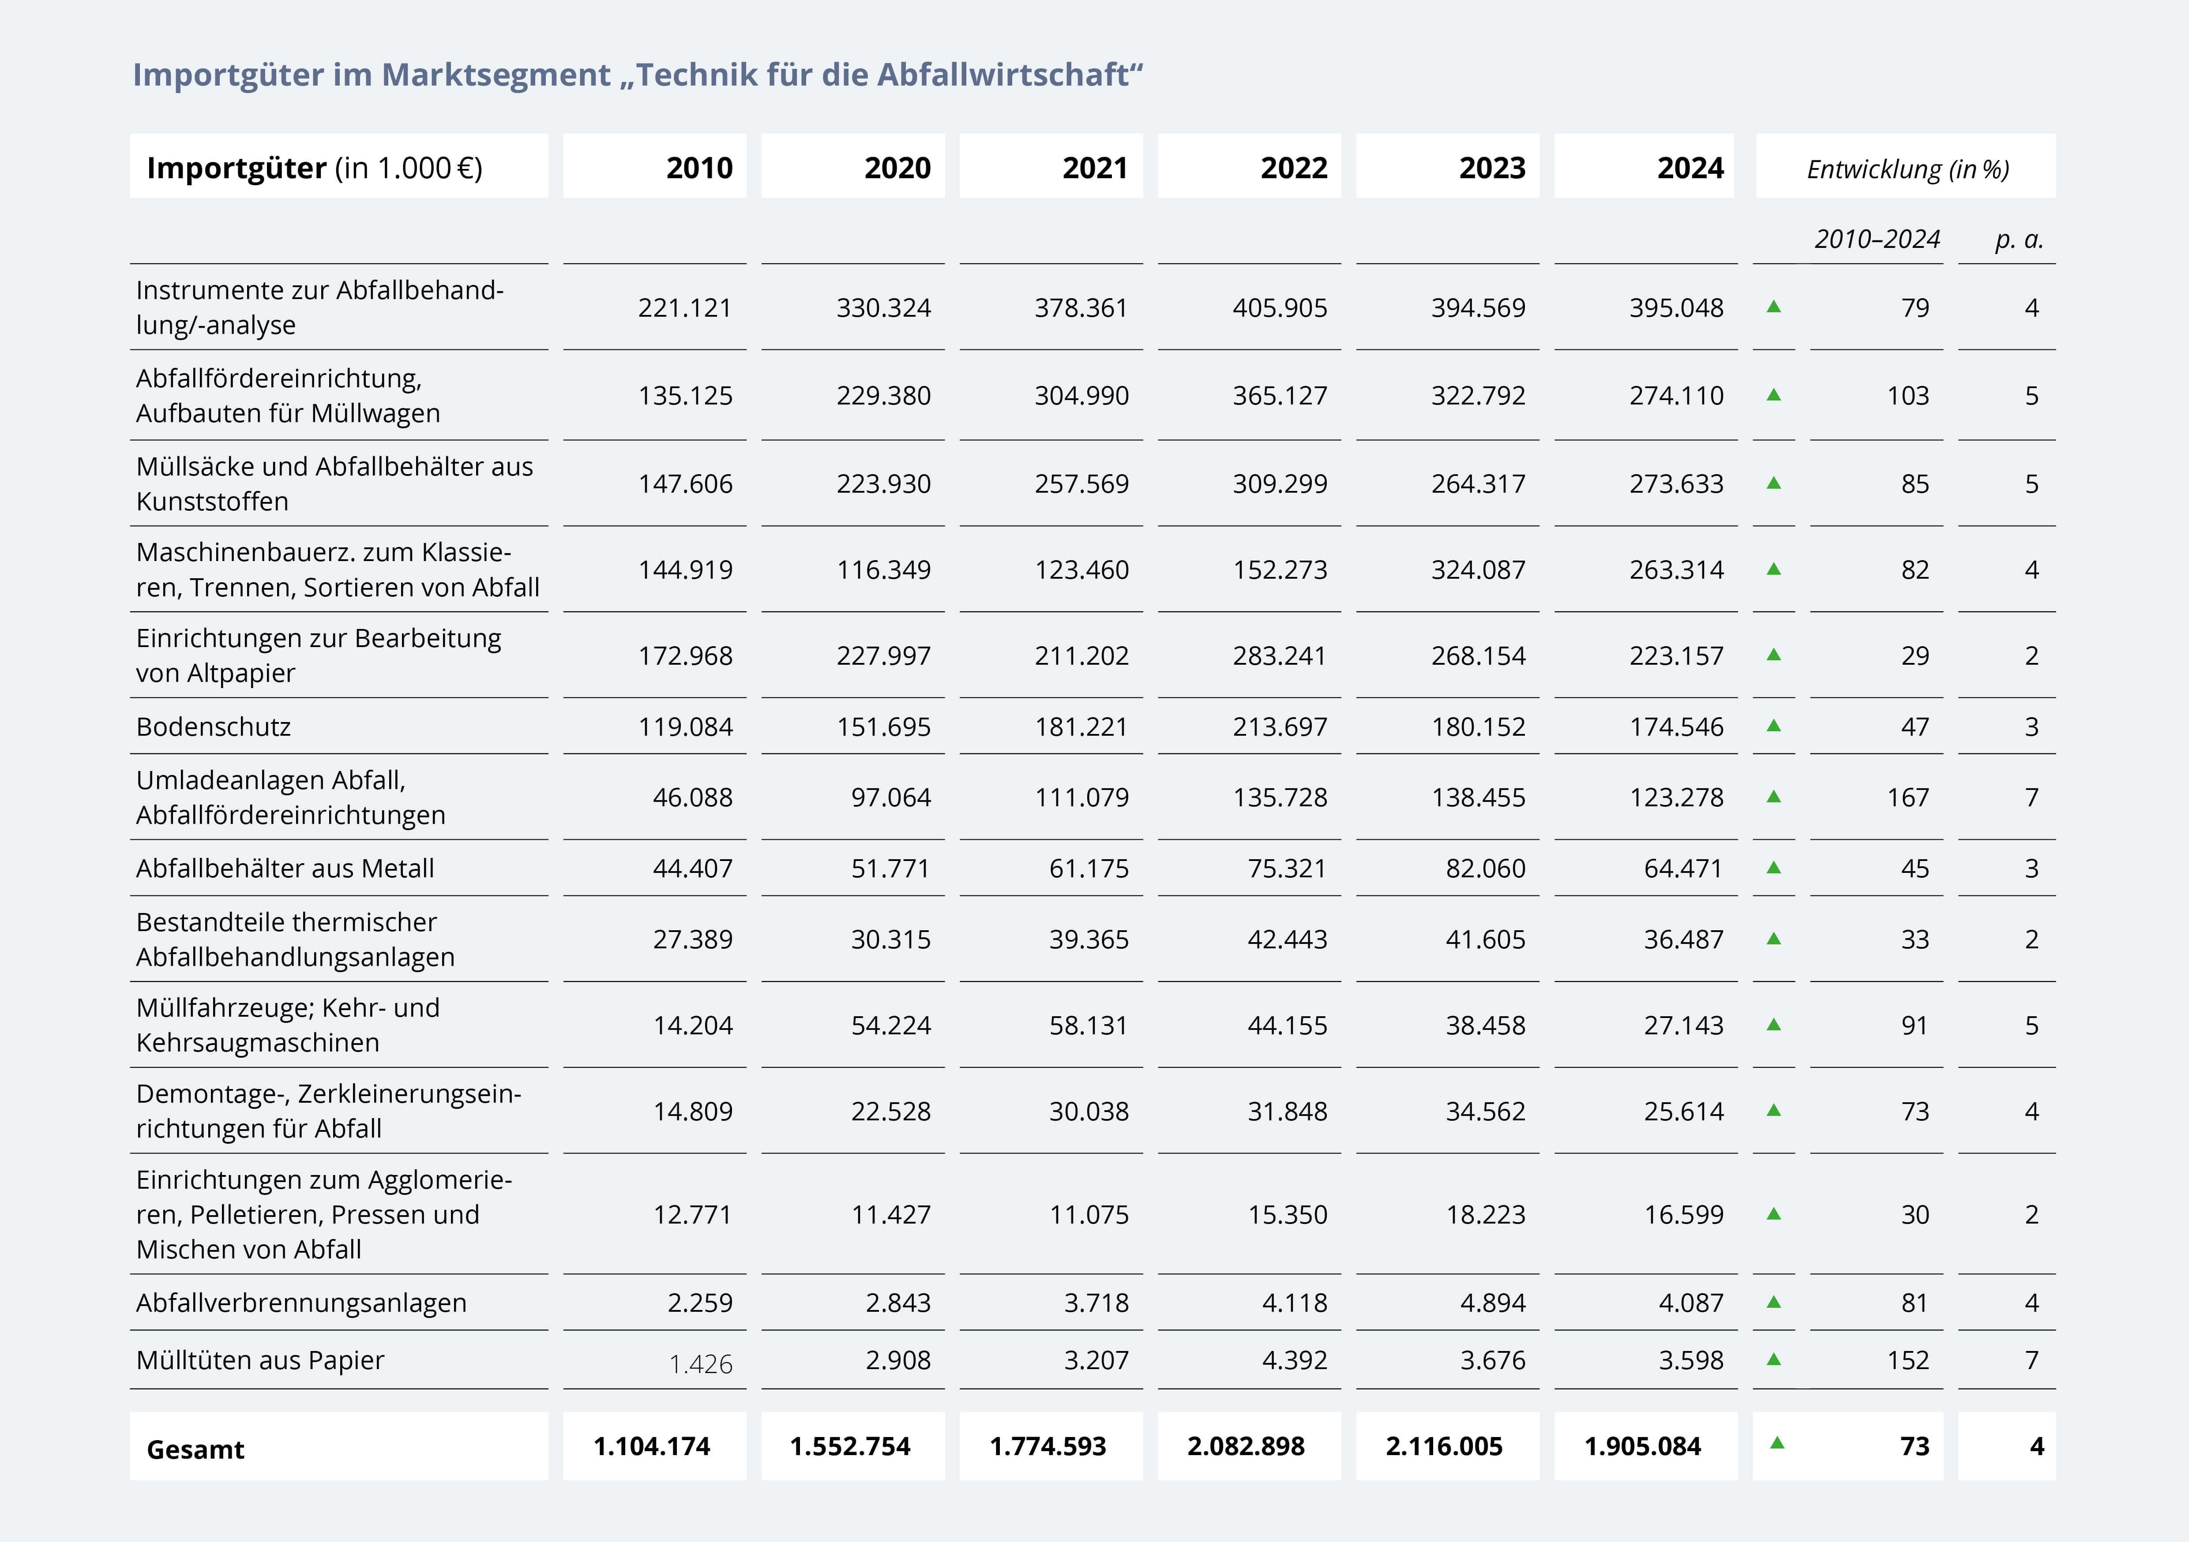The width and height of the screenshot is (2189, 1542).
Task: Click the Gesamt row label
Action: 195,1448
